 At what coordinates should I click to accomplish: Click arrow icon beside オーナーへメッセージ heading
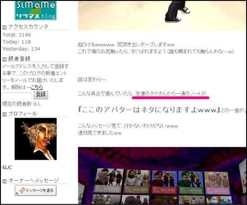click(4, 181)
